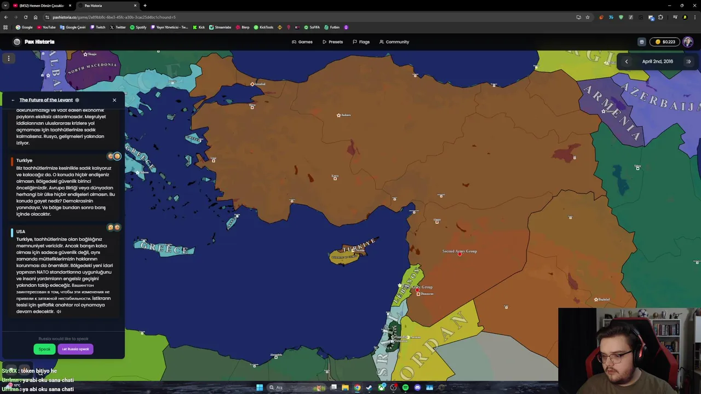Reload the page
Image resolution: width=701 pixels, height=394 pixels.
(25, 17)
